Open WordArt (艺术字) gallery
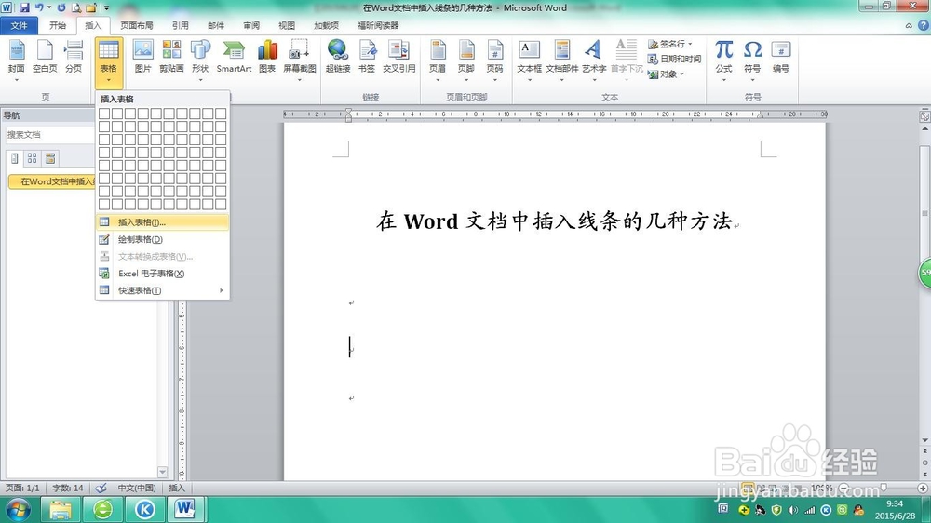931x523 pixels. tap(594, 60)
